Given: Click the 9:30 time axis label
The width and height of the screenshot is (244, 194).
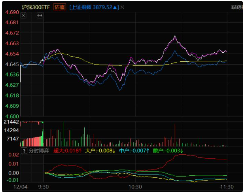Looking at the screenshot, I should click(43, 186).
